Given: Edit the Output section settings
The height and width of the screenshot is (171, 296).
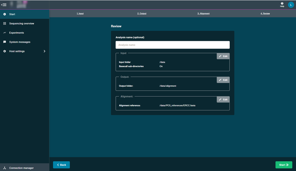Looking at the screenshot, I should tap(223, 80).
